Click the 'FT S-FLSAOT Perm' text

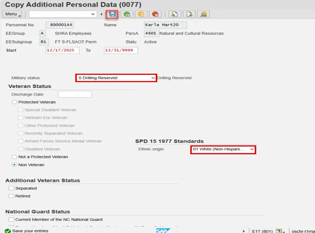coord(75,42)
